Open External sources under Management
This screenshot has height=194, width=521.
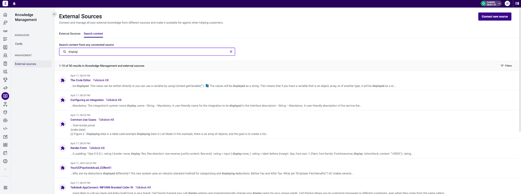pos(33,64)
